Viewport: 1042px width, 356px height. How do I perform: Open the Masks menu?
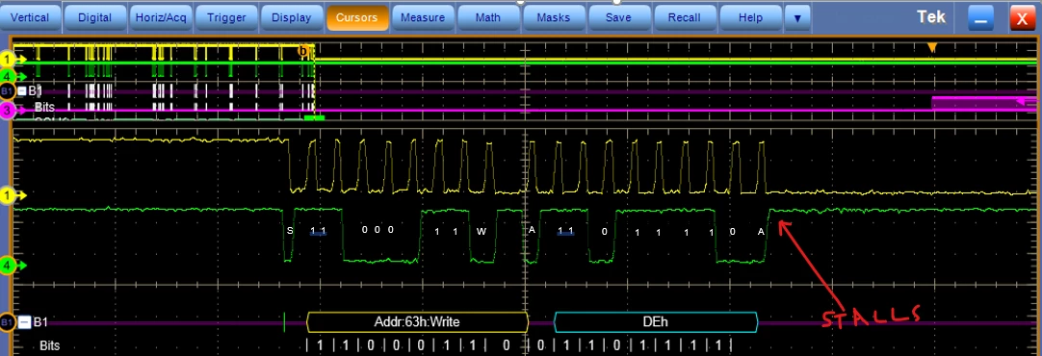[554, 18]
